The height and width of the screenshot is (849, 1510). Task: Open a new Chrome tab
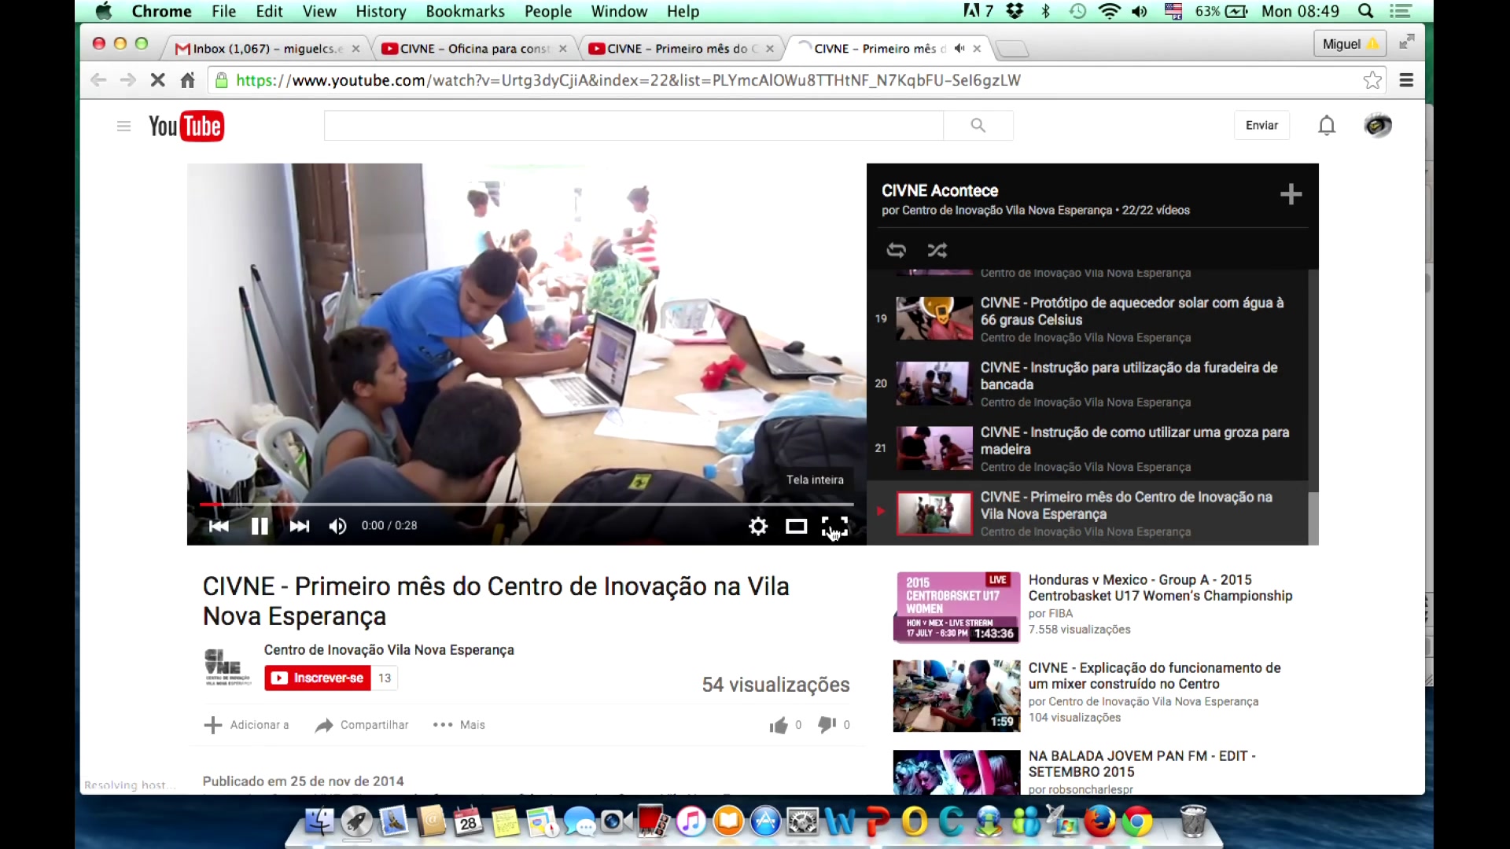click(x=1012, y=49)
